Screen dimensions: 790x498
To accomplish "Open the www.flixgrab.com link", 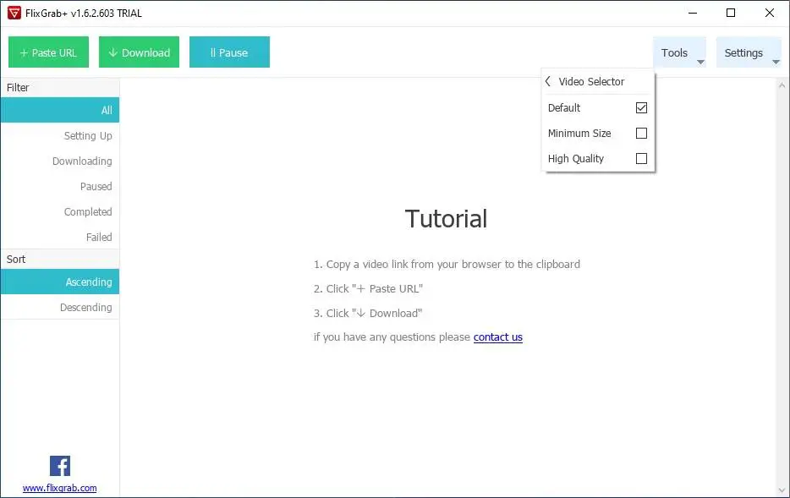I will coord(59,488).
